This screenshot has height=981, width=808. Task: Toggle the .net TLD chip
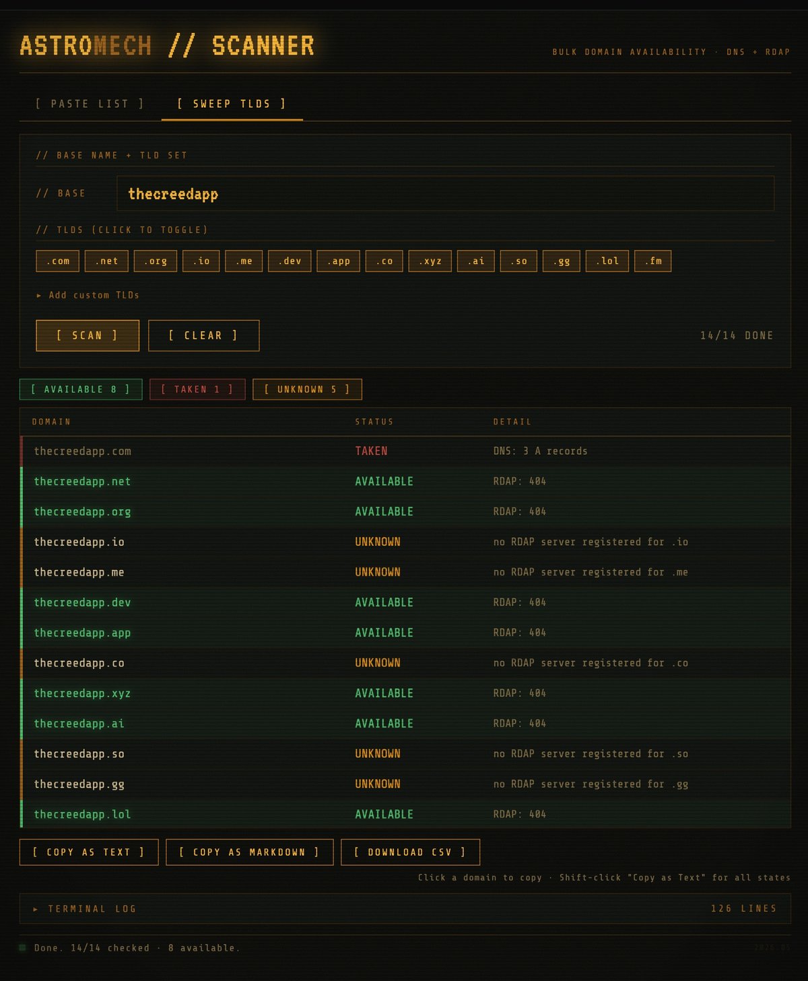106,261
